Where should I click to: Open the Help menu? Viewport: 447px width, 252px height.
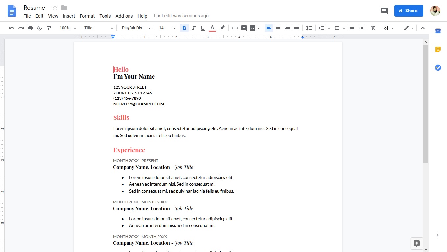click(142, 16)
